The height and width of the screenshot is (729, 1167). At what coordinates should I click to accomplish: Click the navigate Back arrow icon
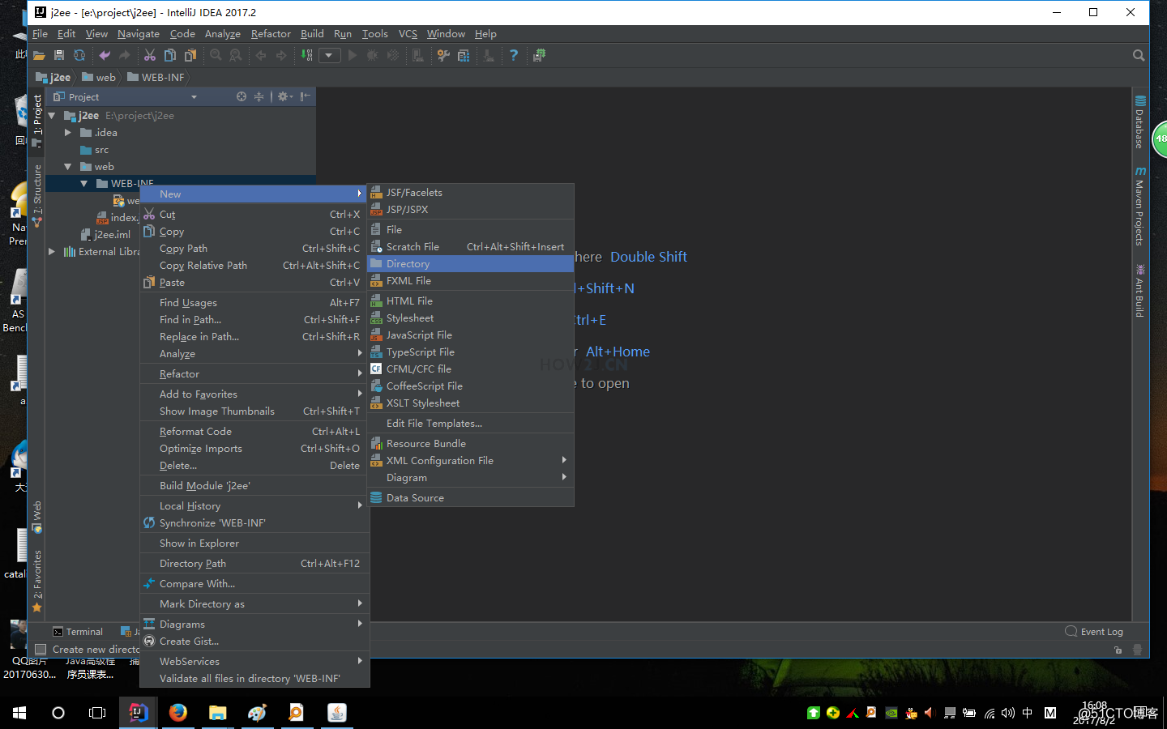tap(261, 55)
